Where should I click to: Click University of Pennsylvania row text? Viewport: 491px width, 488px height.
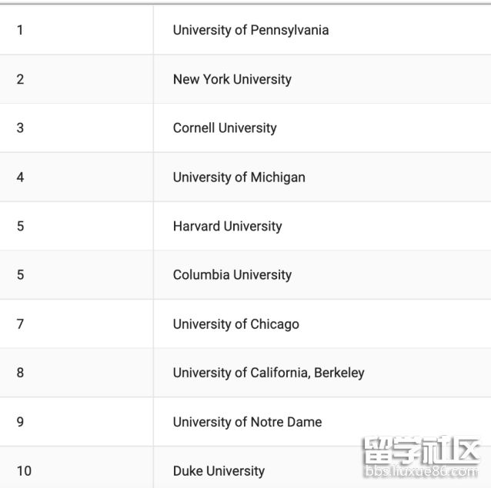pyautogui.click(x=251, y=30)
